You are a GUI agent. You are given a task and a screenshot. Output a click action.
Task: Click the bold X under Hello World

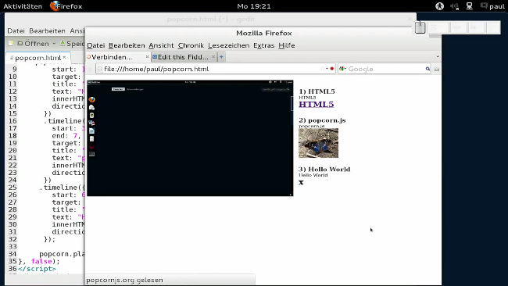click(x=301, y=183)
